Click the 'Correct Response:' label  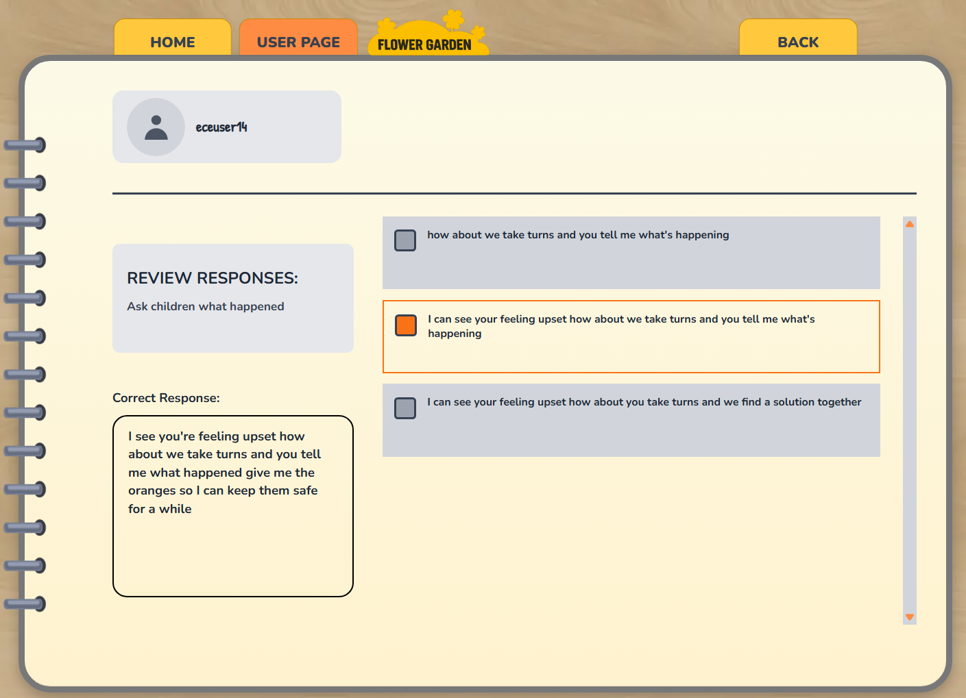166,398
